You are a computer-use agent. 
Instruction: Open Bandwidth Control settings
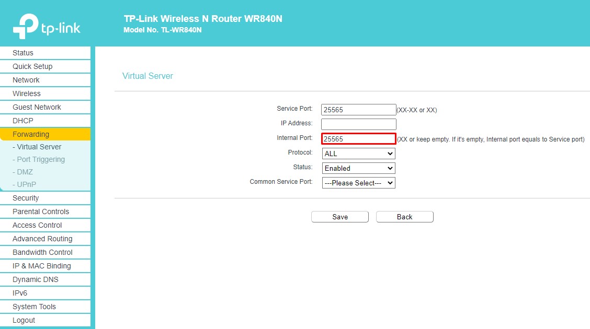45,252
